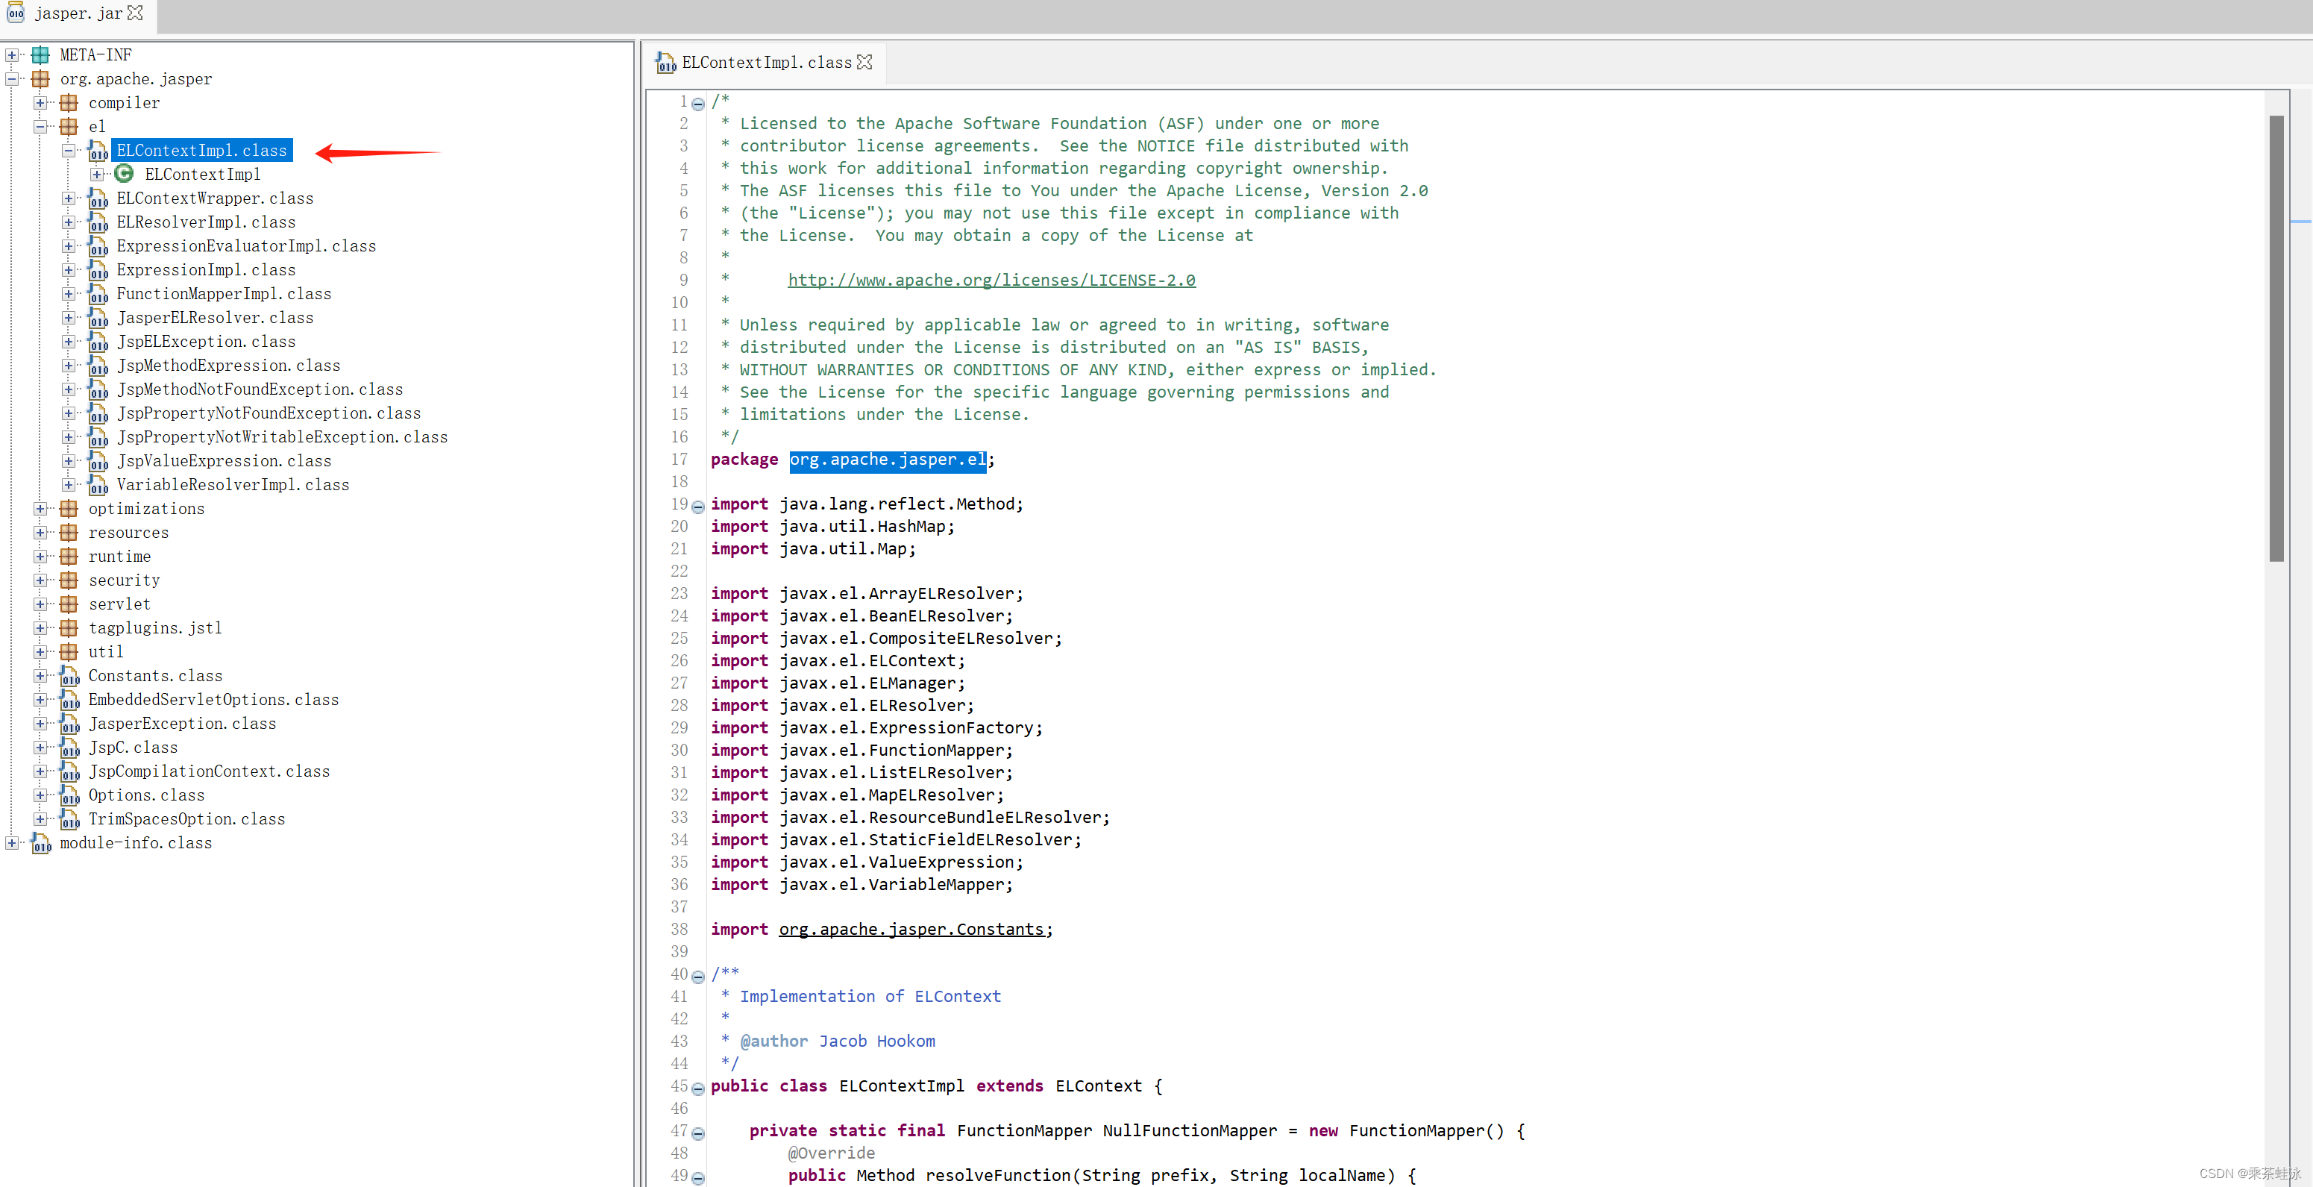The height and width of the screenshot is (1187, 2313).
Task: Click the JspValueExpression.class file icon
Action: 98,460
